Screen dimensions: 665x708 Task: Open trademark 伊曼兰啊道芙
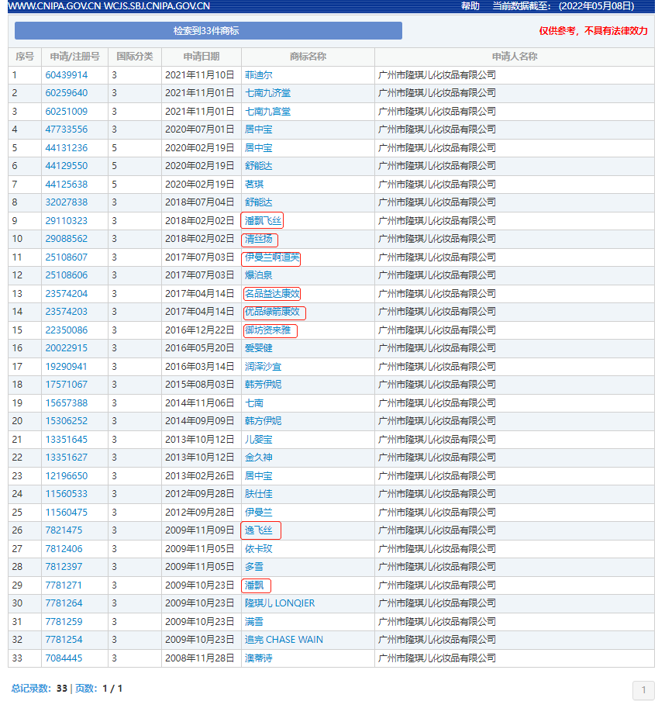(x=272, y=257)
